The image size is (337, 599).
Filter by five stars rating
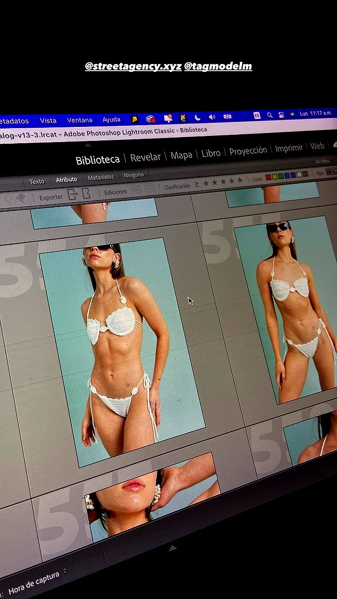240,180
